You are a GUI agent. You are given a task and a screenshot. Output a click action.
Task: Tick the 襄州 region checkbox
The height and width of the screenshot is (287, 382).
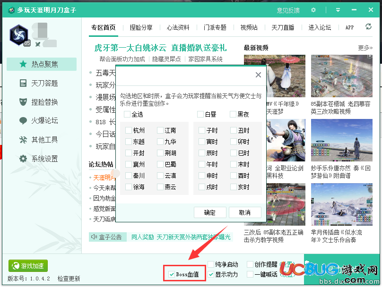click(129, 164)
